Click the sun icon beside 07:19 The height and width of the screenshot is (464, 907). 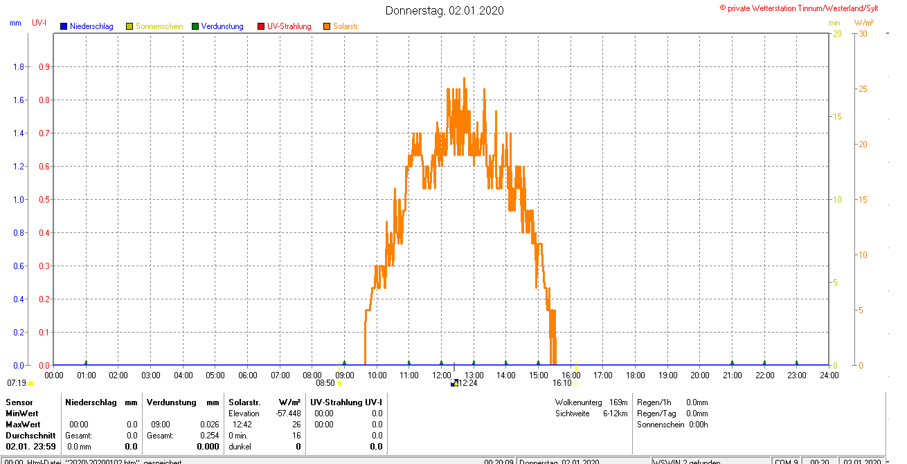click(x=30, y=383)
